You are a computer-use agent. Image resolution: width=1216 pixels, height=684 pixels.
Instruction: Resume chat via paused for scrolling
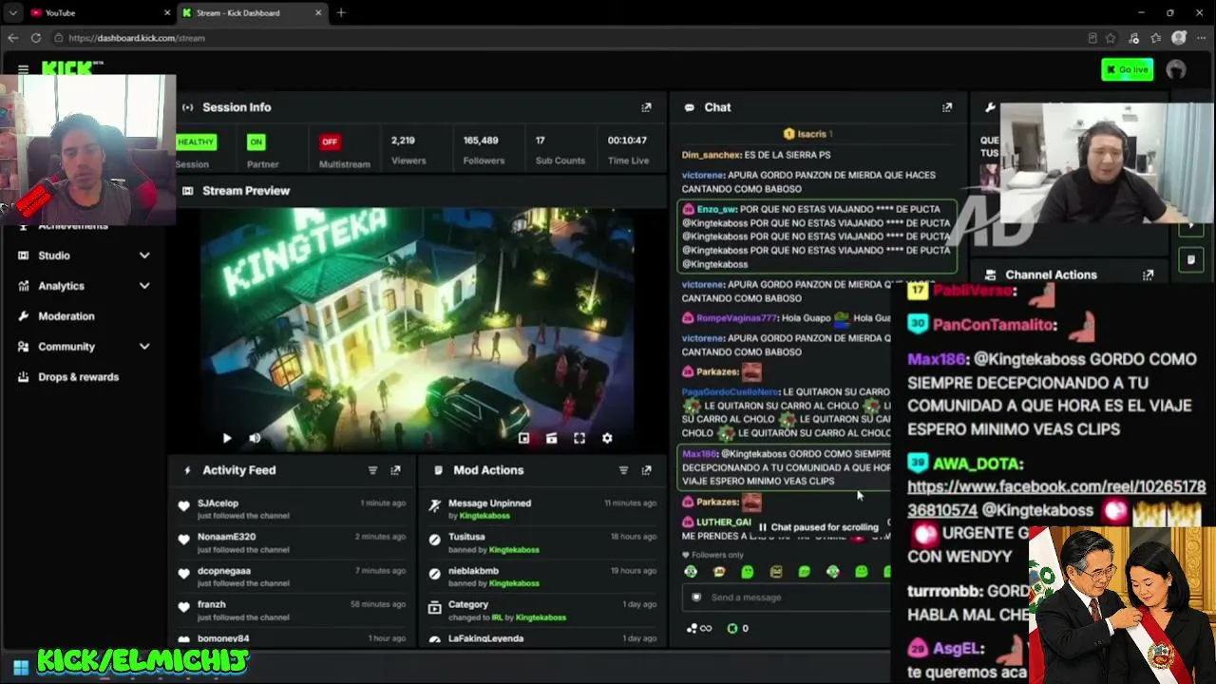tap(818, 527)
